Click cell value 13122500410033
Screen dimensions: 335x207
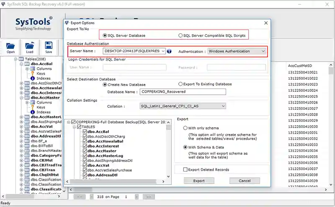tap(303, 144)
